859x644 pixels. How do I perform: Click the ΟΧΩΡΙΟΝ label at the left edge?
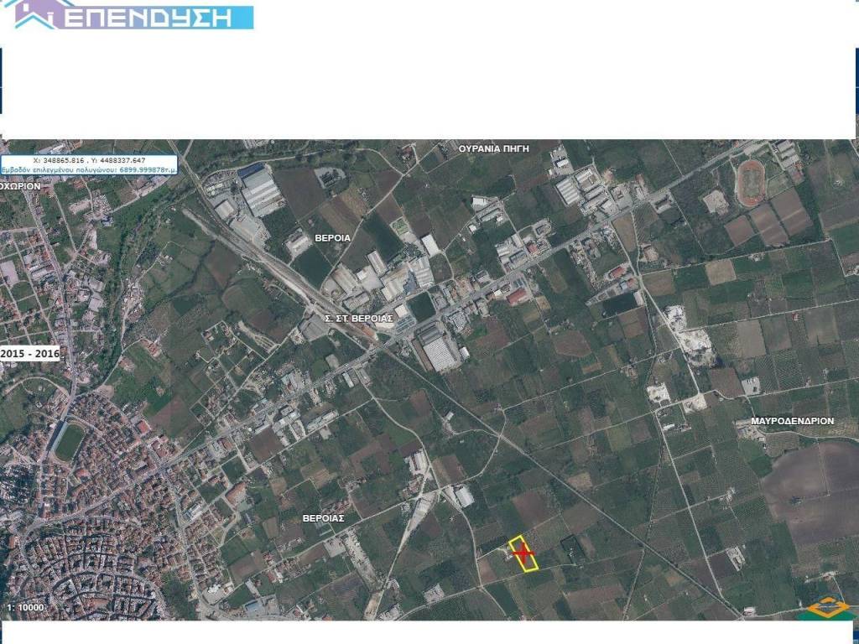coord(20,186)
